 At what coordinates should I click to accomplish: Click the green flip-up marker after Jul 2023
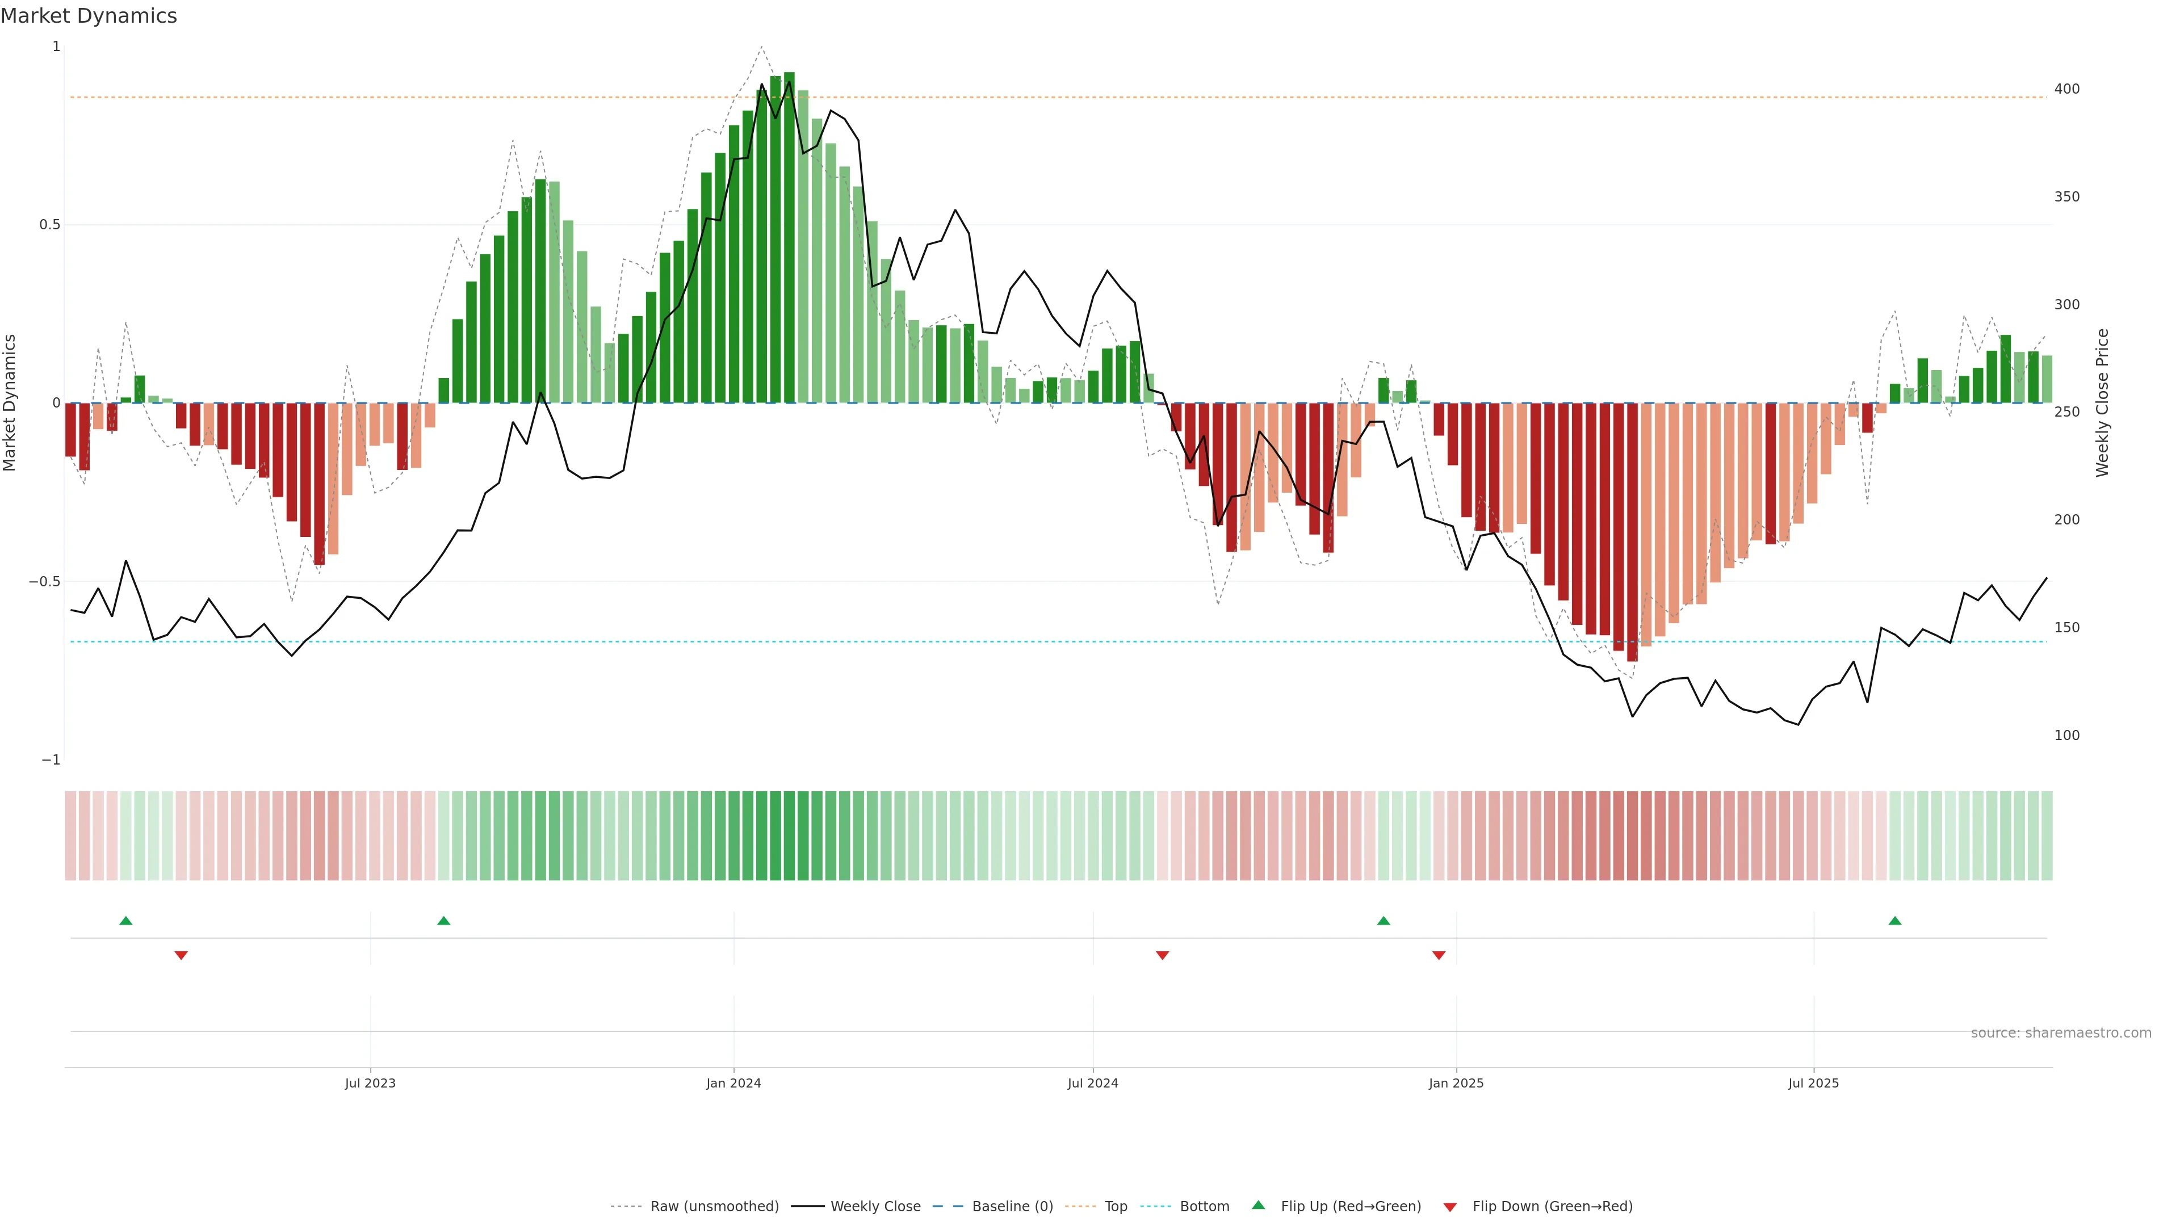coord(443,921)
